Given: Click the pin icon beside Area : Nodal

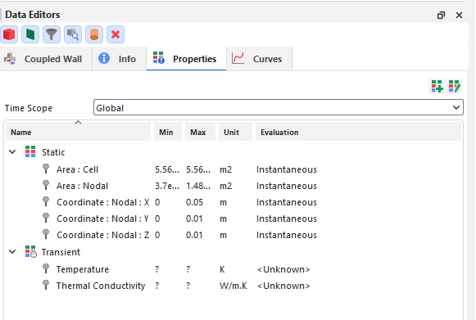Looking at the screenshot, I should point(46,185).
